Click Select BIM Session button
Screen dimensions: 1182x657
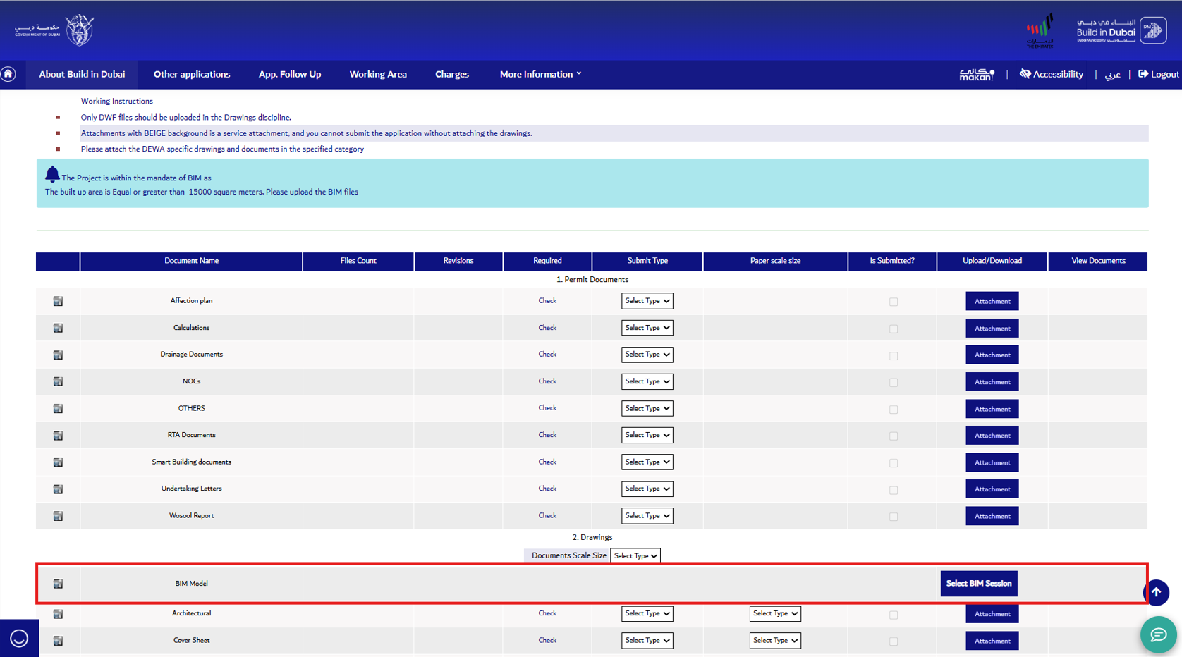click(979, 584)
